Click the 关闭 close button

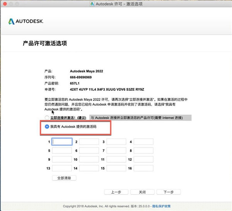tap(142, 192)
